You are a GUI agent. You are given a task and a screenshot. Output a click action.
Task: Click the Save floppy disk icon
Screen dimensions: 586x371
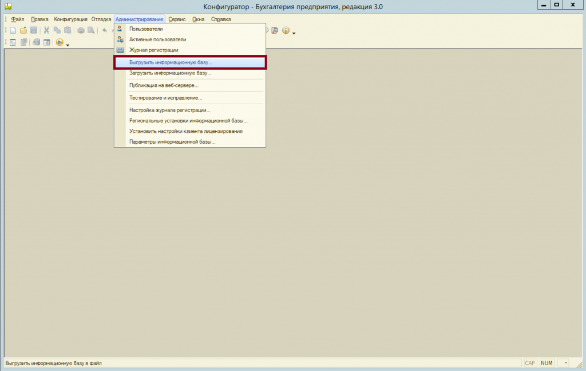[34, 31]
